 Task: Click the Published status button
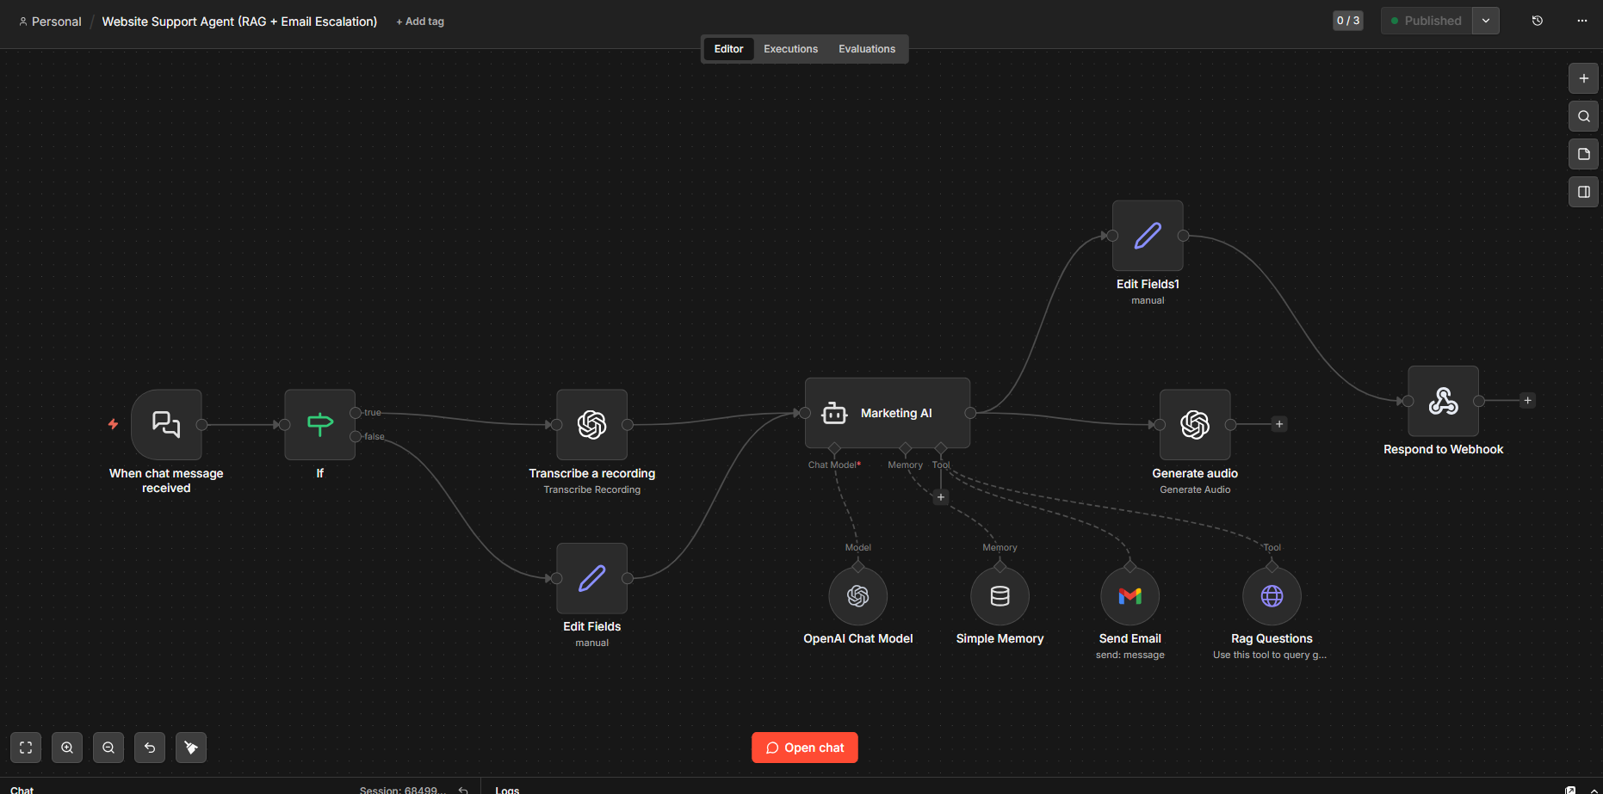coord(1427,21)
